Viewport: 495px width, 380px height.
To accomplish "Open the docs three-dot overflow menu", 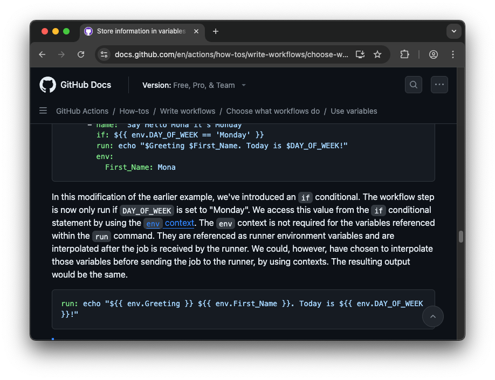I will coord(439,85).
